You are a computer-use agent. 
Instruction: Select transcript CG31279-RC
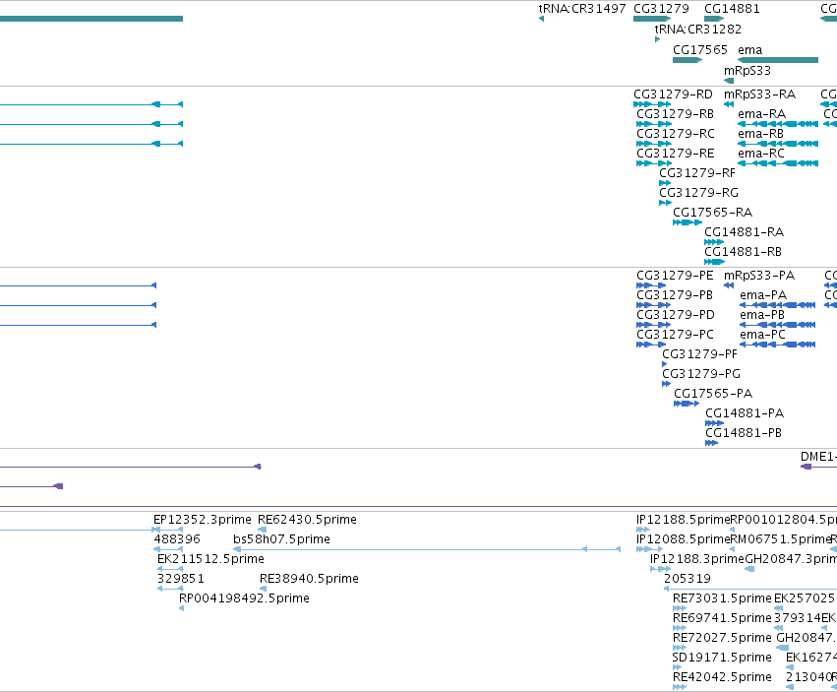[654, 144]
